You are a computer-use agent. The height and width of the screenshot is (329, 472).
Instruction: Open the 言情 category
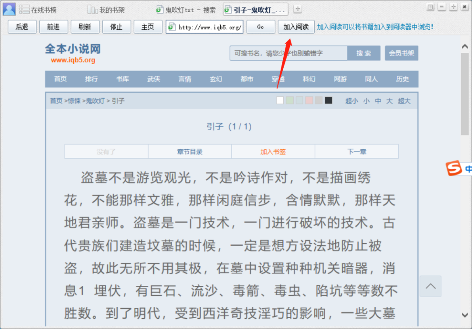185,79
